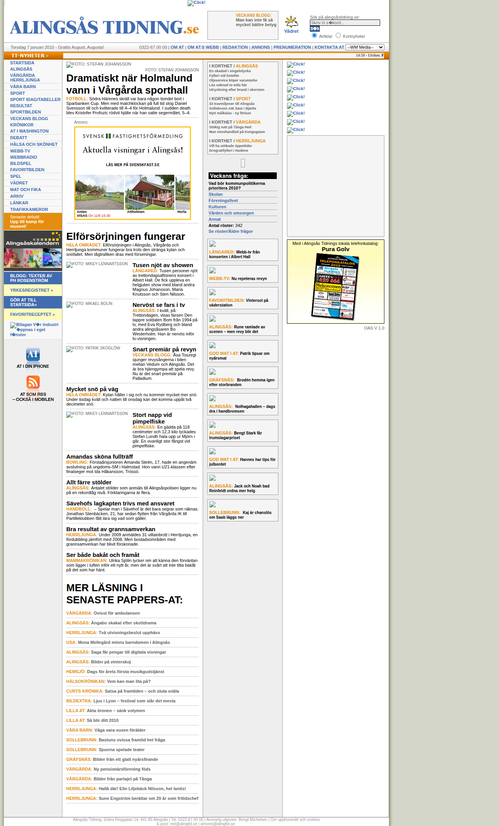Open PRENUMERATION in the top navigation

pyautogui.click(x=292, y=47)
